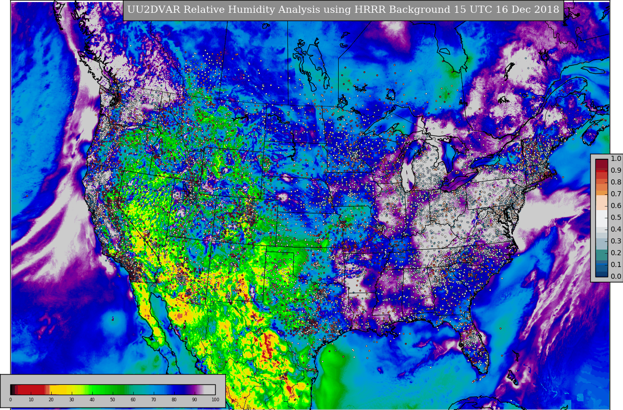Screen dimensions: 623x410
Task: Click the 70 tick label on humidity colorbar
Action: (154, 400)
